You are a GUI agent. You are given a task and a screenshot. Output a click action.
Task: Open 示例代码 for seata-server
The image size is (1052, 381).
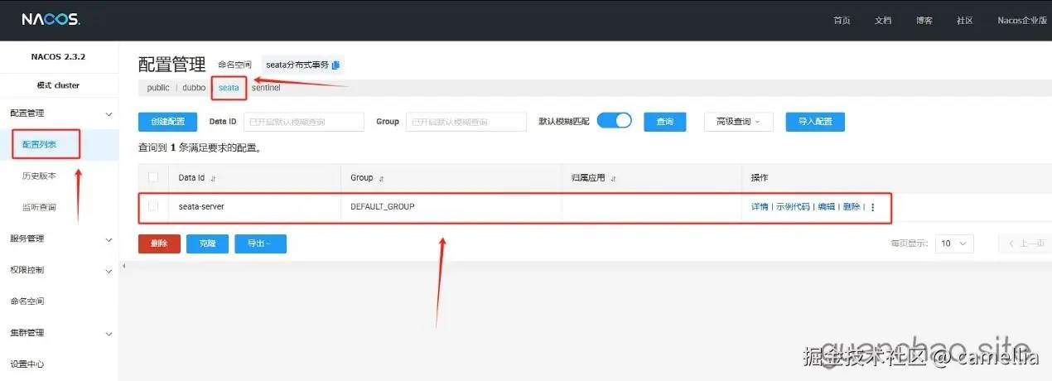[x=793, y=207]
